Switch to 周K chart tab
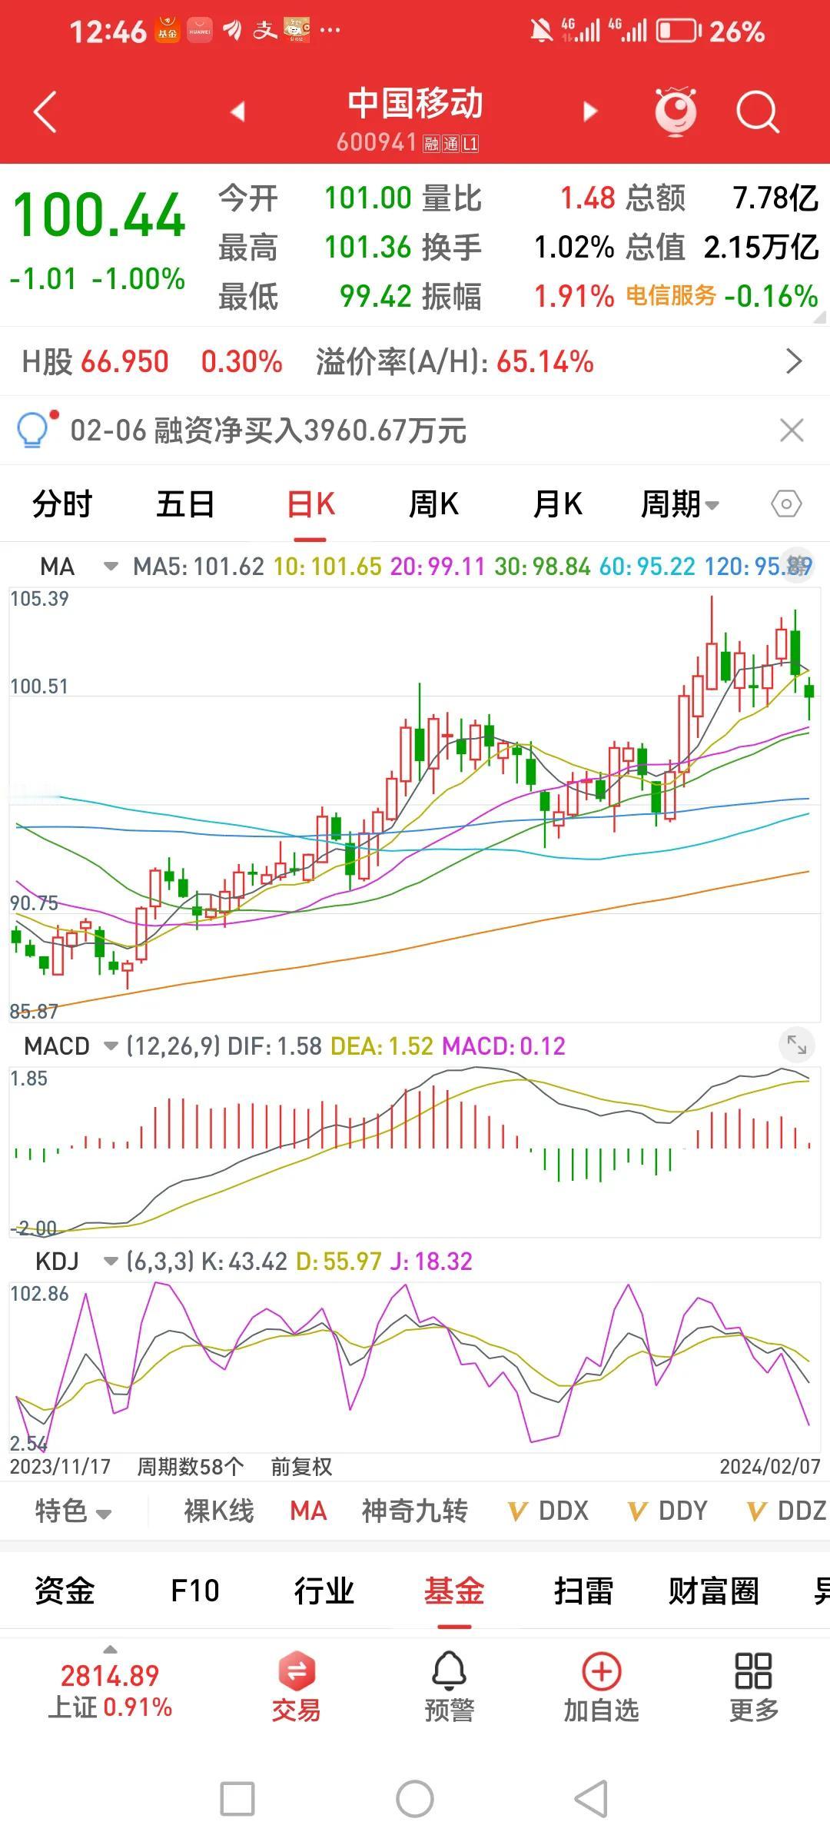Image resolution: width=830 pixels, height=1845 pixels. [x=433, y=505]
